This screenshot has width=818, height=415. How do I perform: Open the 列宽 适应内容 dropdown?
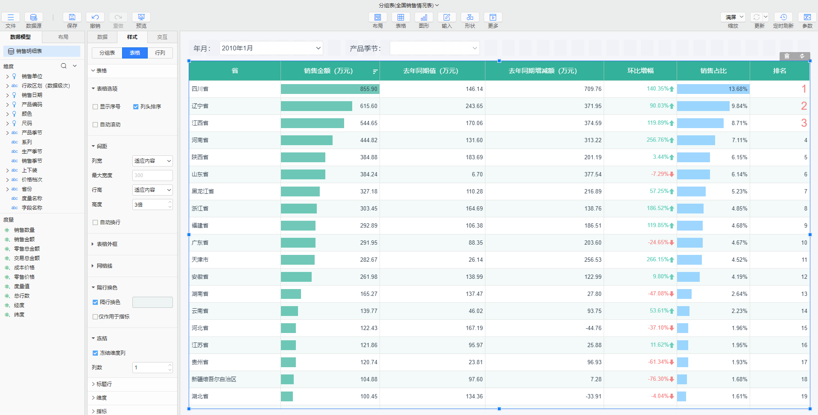click(152, 161)
